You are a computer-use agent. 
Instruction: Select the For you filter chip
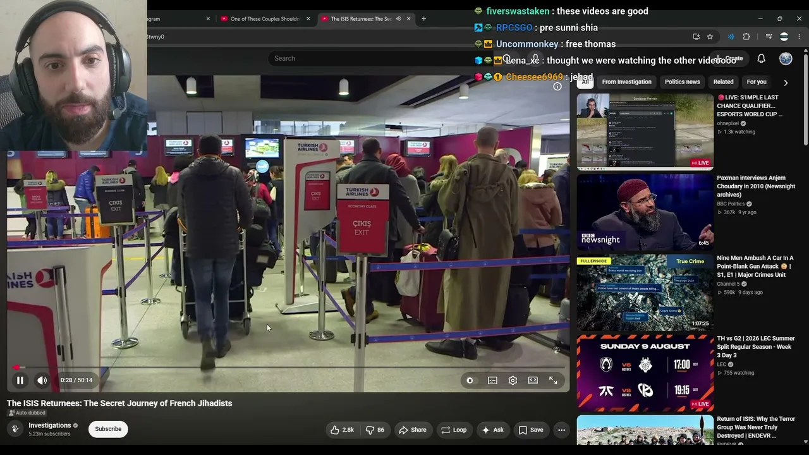tap(757, 82)
